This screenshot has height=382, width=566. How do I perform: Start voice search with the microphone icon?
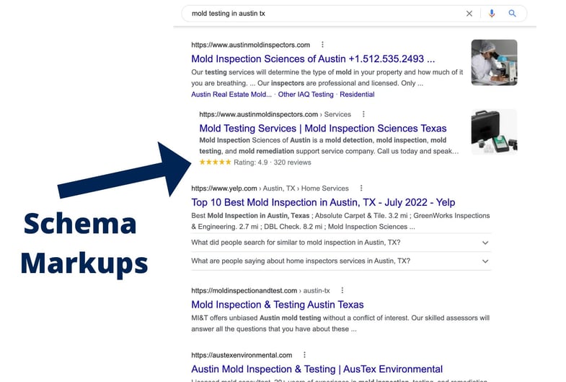491,14
